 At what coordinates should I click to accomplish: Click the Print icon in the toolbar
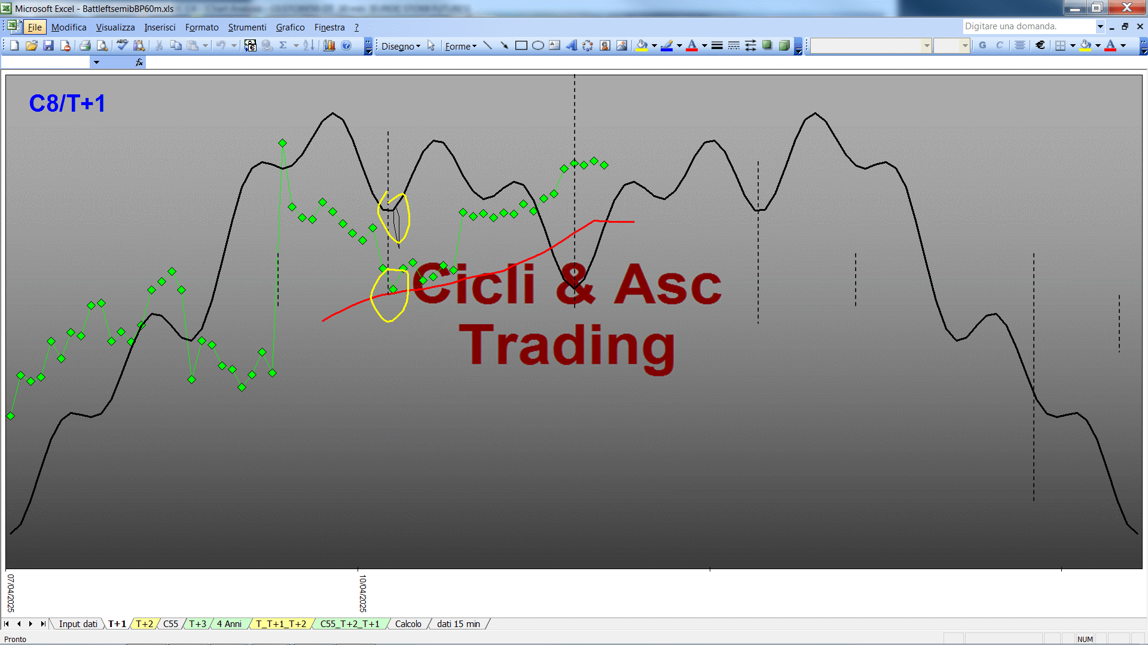pos(85,45)
